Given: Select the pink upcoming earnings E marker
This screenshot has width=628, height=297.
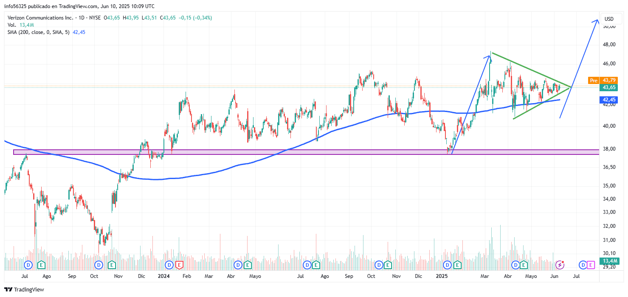Looking at the screenshot, I should coord(591,265).
